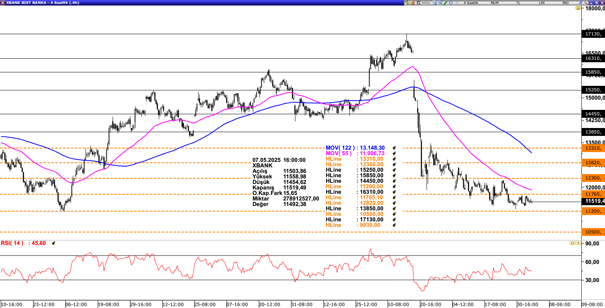Click the 07.05.2025 16:00:00 date text
Screen dimensions: 605x308
(279, 160)
